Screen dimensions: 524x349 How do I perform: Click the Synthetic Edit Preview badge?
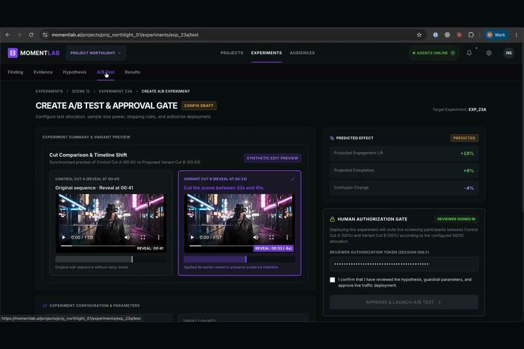272,158
